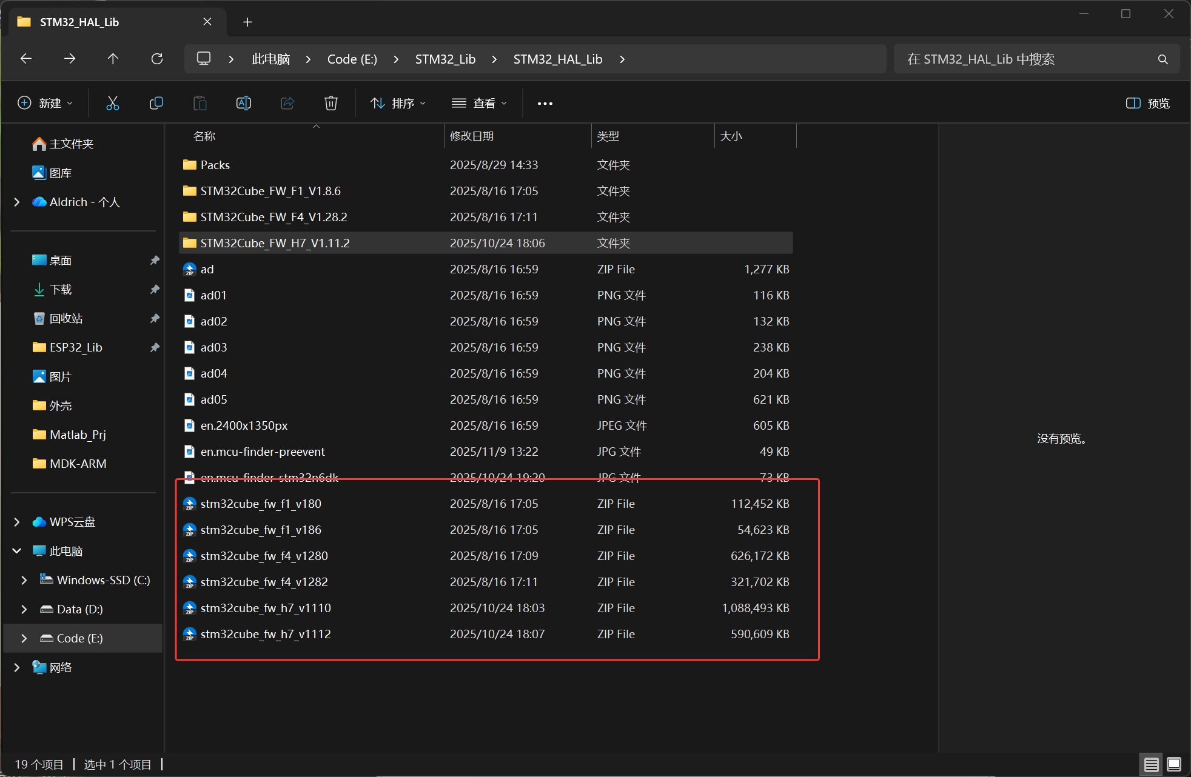Click the Delete trash can icon
The height and width of the screenshot is (777, 1191).
coord(331,103)
